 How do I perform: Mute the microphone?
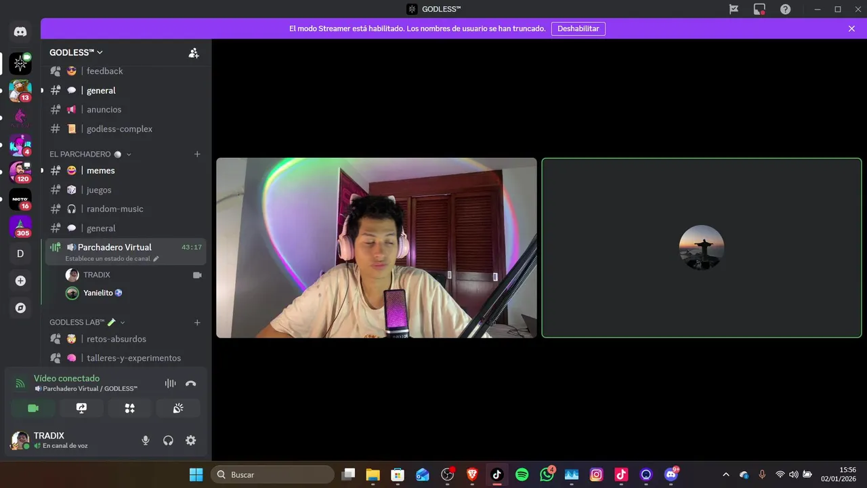[145, 441]
